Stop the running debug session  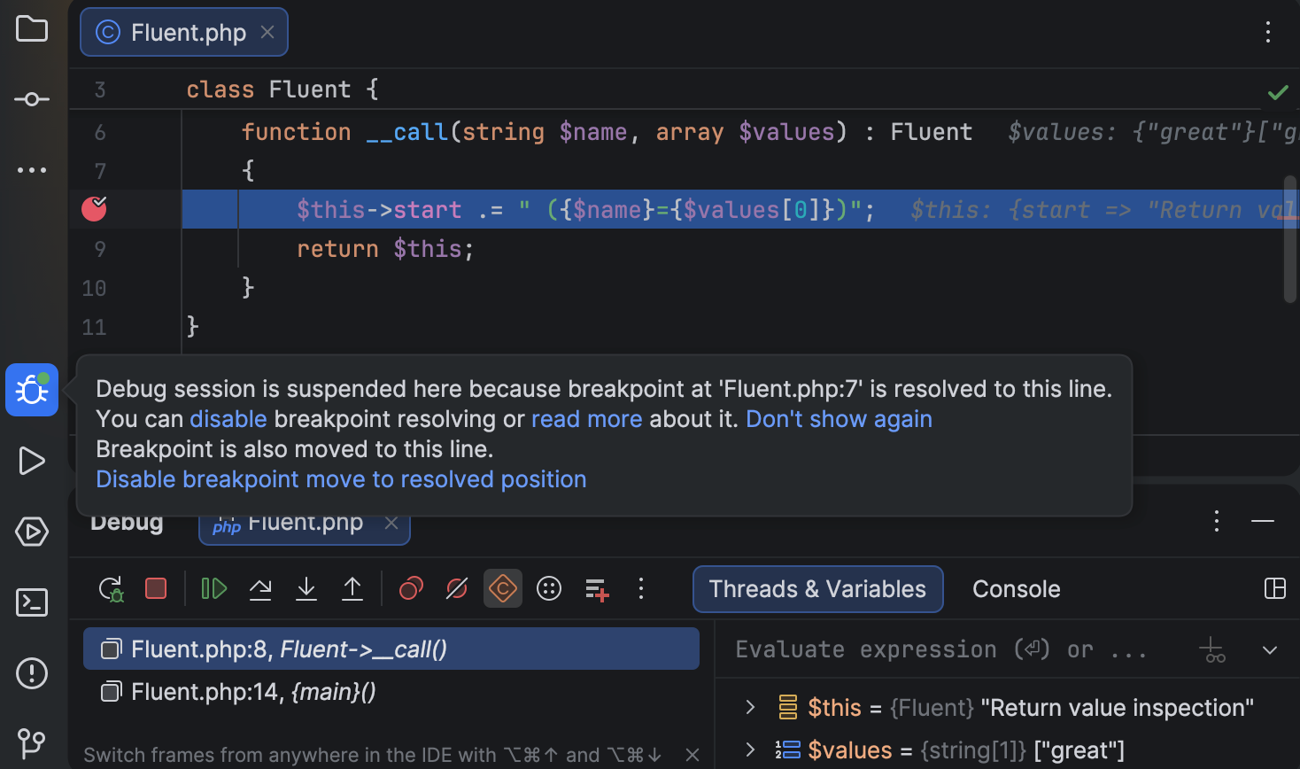pos(155,588)
